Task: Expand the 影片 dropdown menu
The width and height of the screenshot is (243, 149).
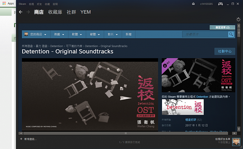Action: pyautogui.click(x=113, y=34)
